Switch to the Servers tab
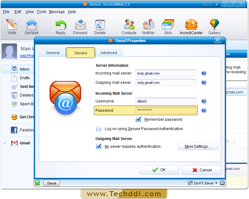Screen dimensions: 249x199 tap(81, 53)
